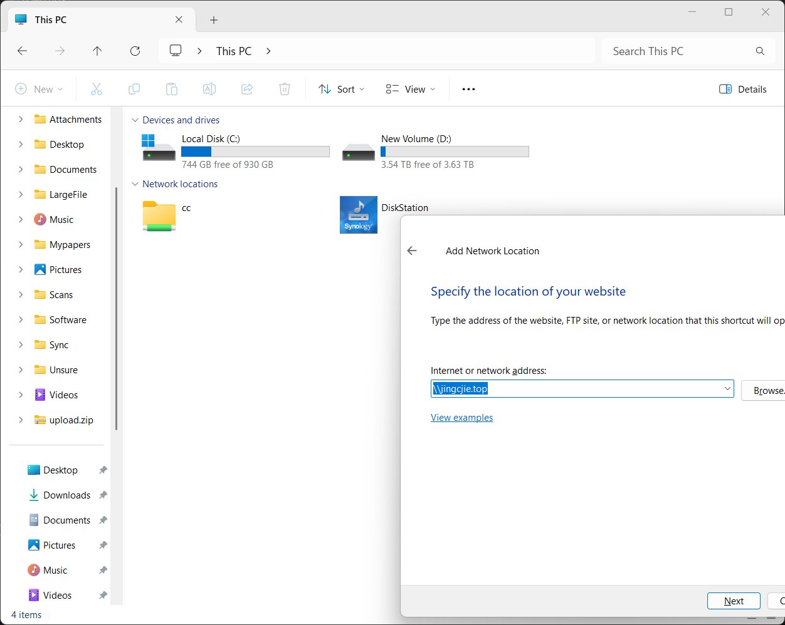785x625 pixels.
Task: Open the View menu
Action: tap(410, 89)
